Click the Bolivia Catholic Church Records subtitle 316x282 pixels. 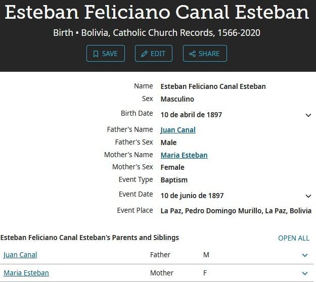coord(157,33)
